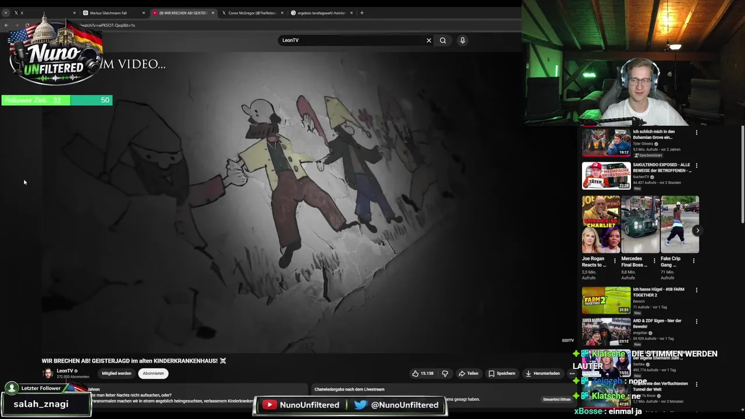Download video via Herunterladen
The image size is (745, 419).
[542, 374]
